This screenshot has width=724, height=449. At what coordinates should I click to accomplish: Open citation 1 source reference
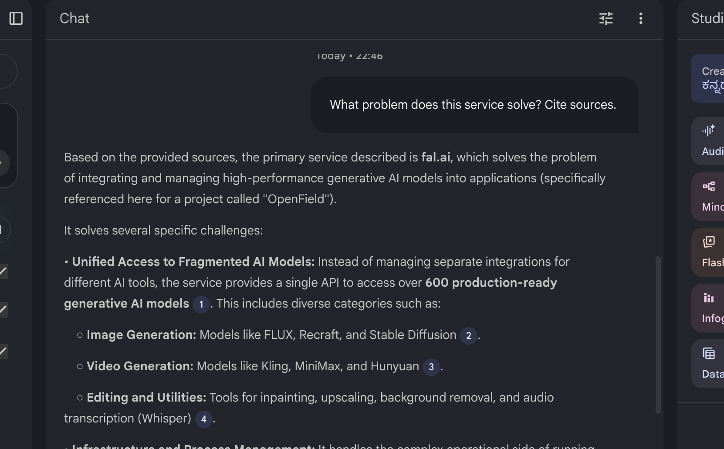[x=201, y=304]
